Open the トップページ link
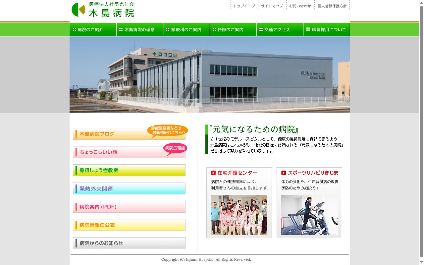The image size is (424, 265). point(244,6)
